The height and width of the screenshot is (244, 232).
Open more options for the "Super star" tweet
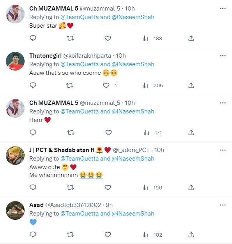coord(223,9)
